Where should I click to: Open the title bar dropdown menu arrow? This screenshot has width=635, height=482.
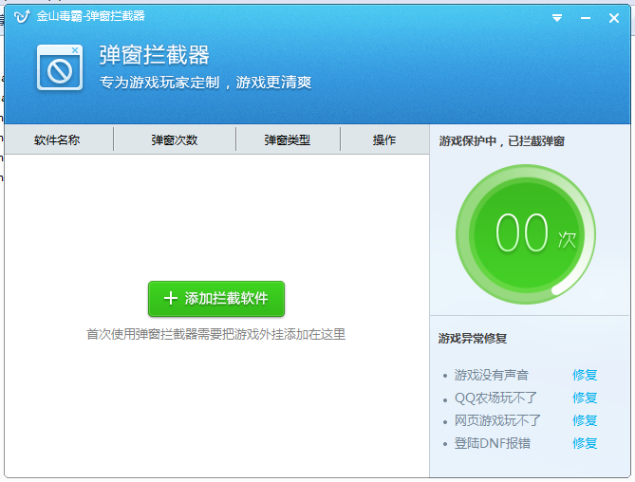tap(557, 18)
